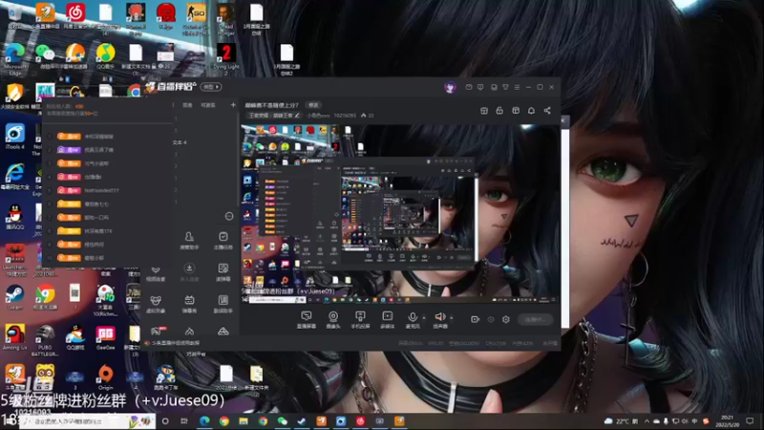
Task: Open the virtual avatar tool icon
Action: pyautogui.click(x=156, y=304)
